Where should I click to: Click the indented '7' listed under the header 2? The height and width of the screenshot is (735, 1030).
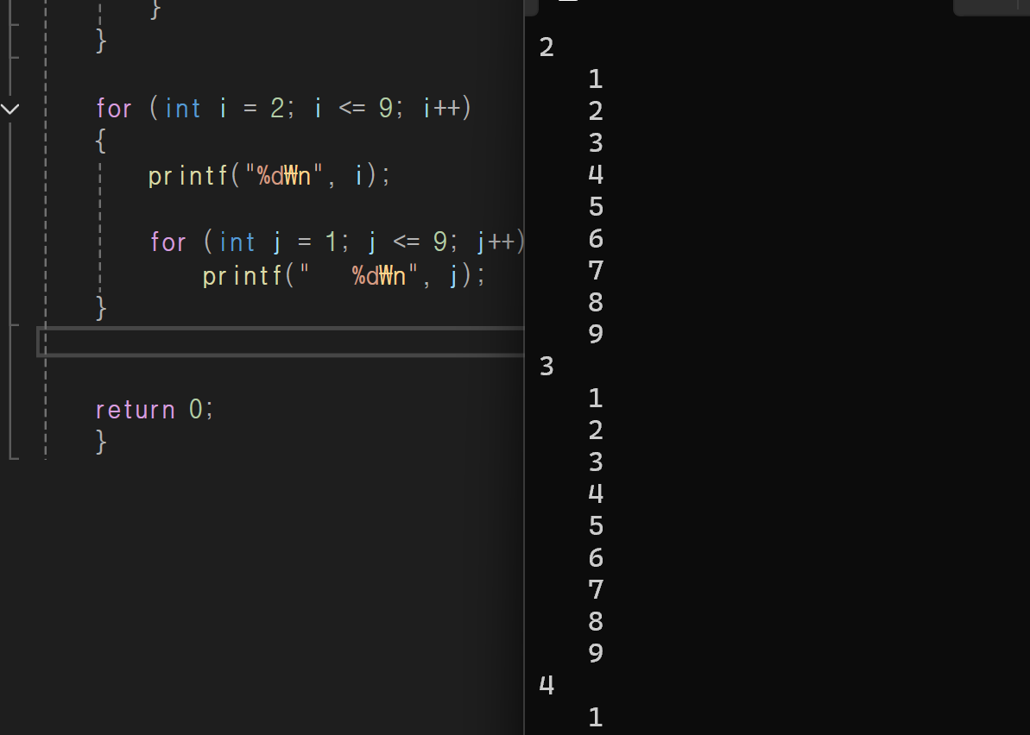[596, 270]
